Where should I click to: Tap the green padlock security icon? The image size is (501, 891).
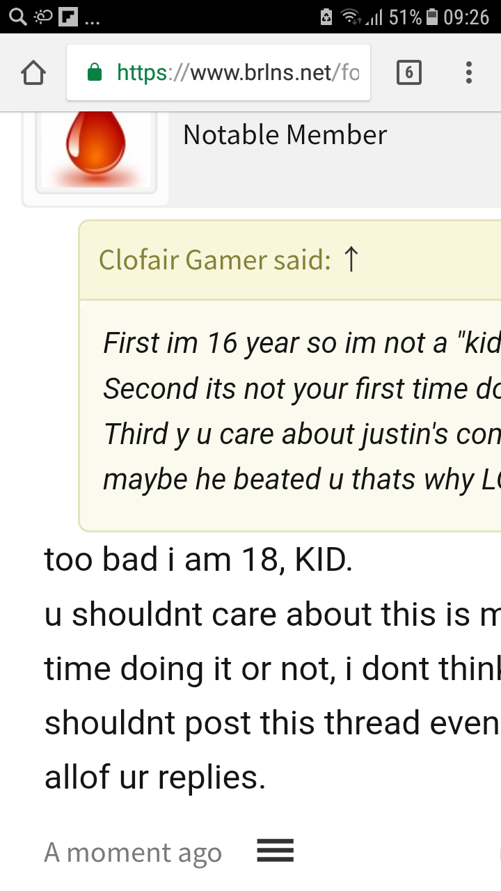click(x=95, y=72)
